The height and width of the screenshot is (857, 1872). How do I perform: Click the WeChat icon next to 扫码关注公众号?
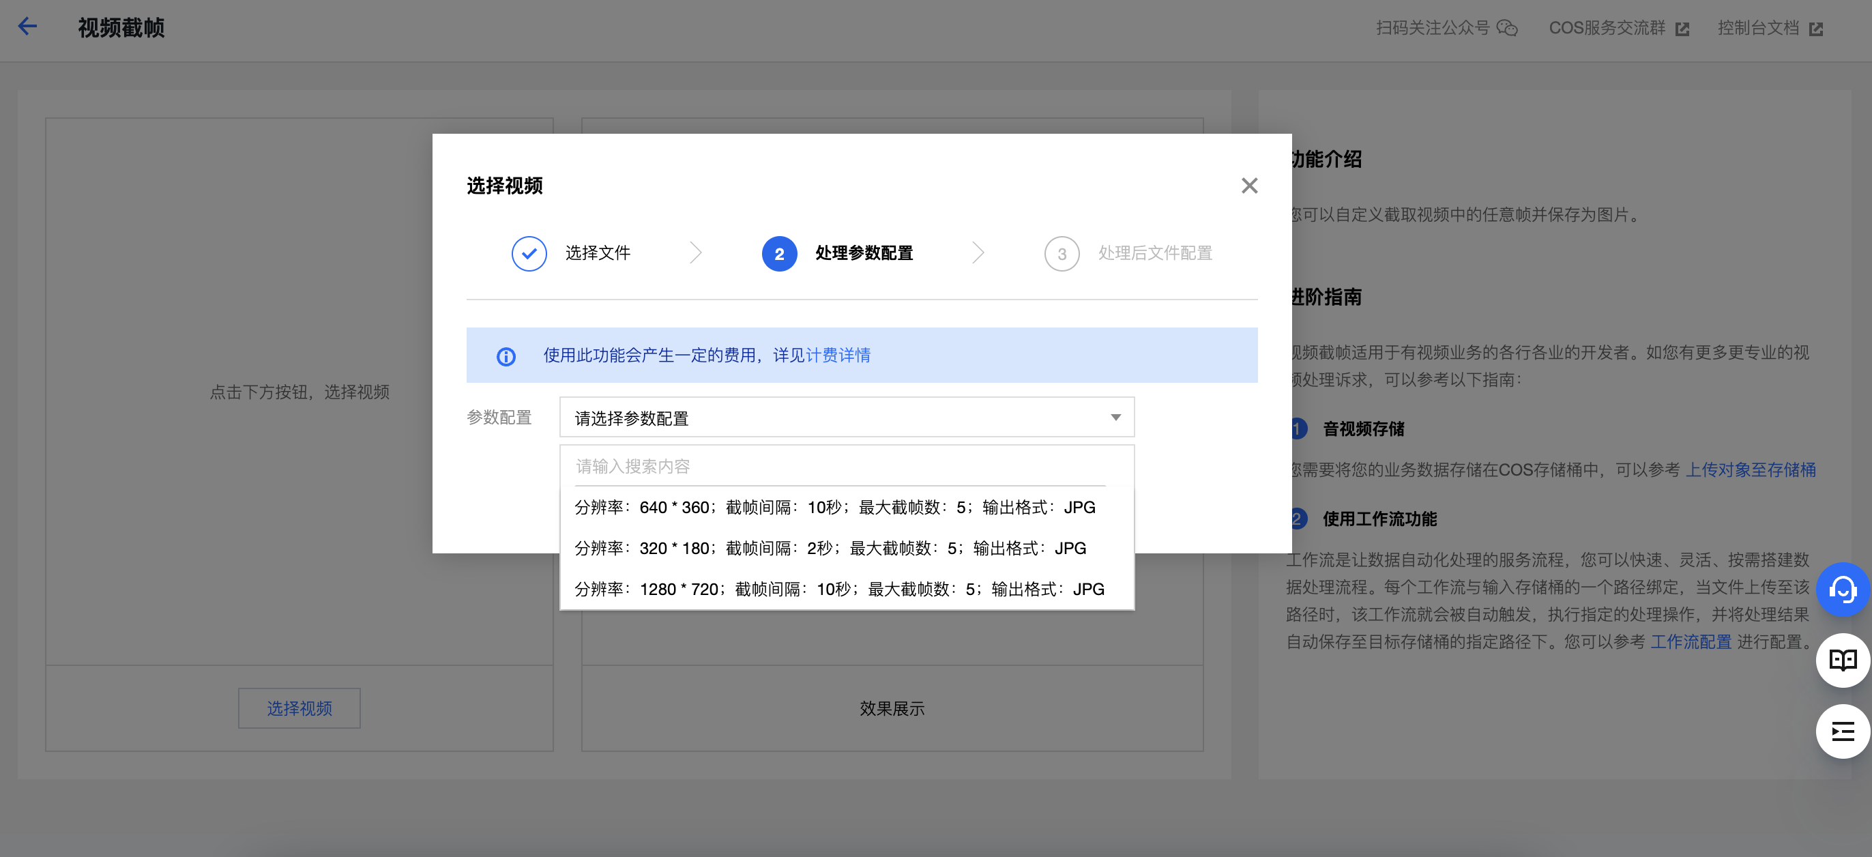point(1508,29)
